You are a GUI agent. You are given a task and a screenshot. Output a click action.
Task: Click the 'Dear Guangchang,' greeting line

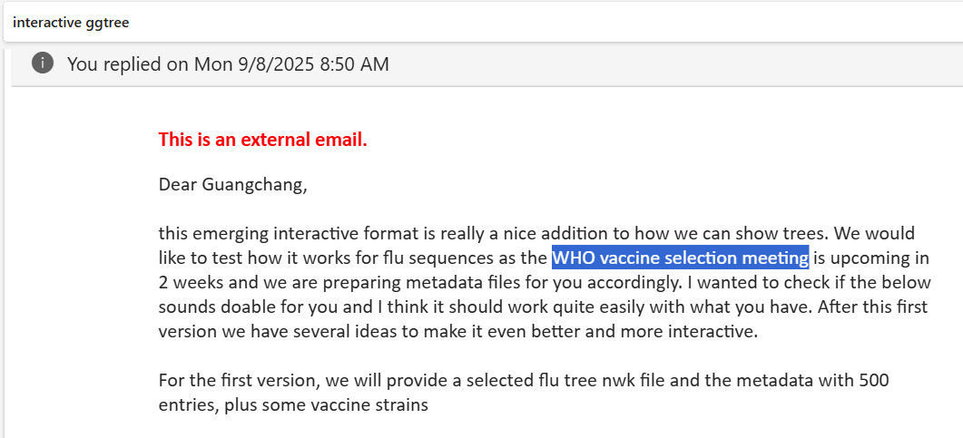(x=232, y=185)
